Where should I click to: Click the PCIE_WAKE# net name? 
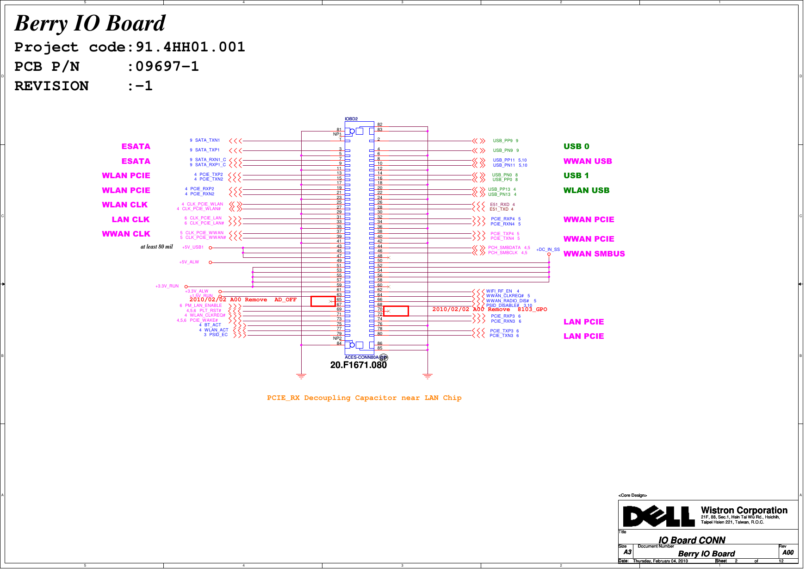204,320
